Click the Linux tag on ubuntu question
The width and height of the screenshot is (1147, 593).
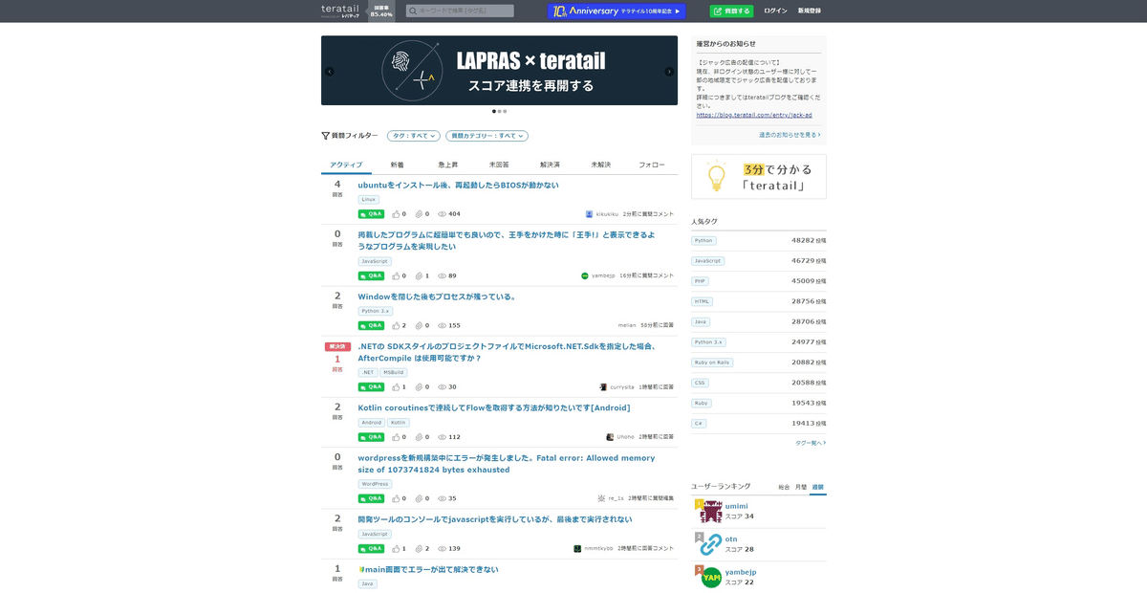click(x=369, y=200)
